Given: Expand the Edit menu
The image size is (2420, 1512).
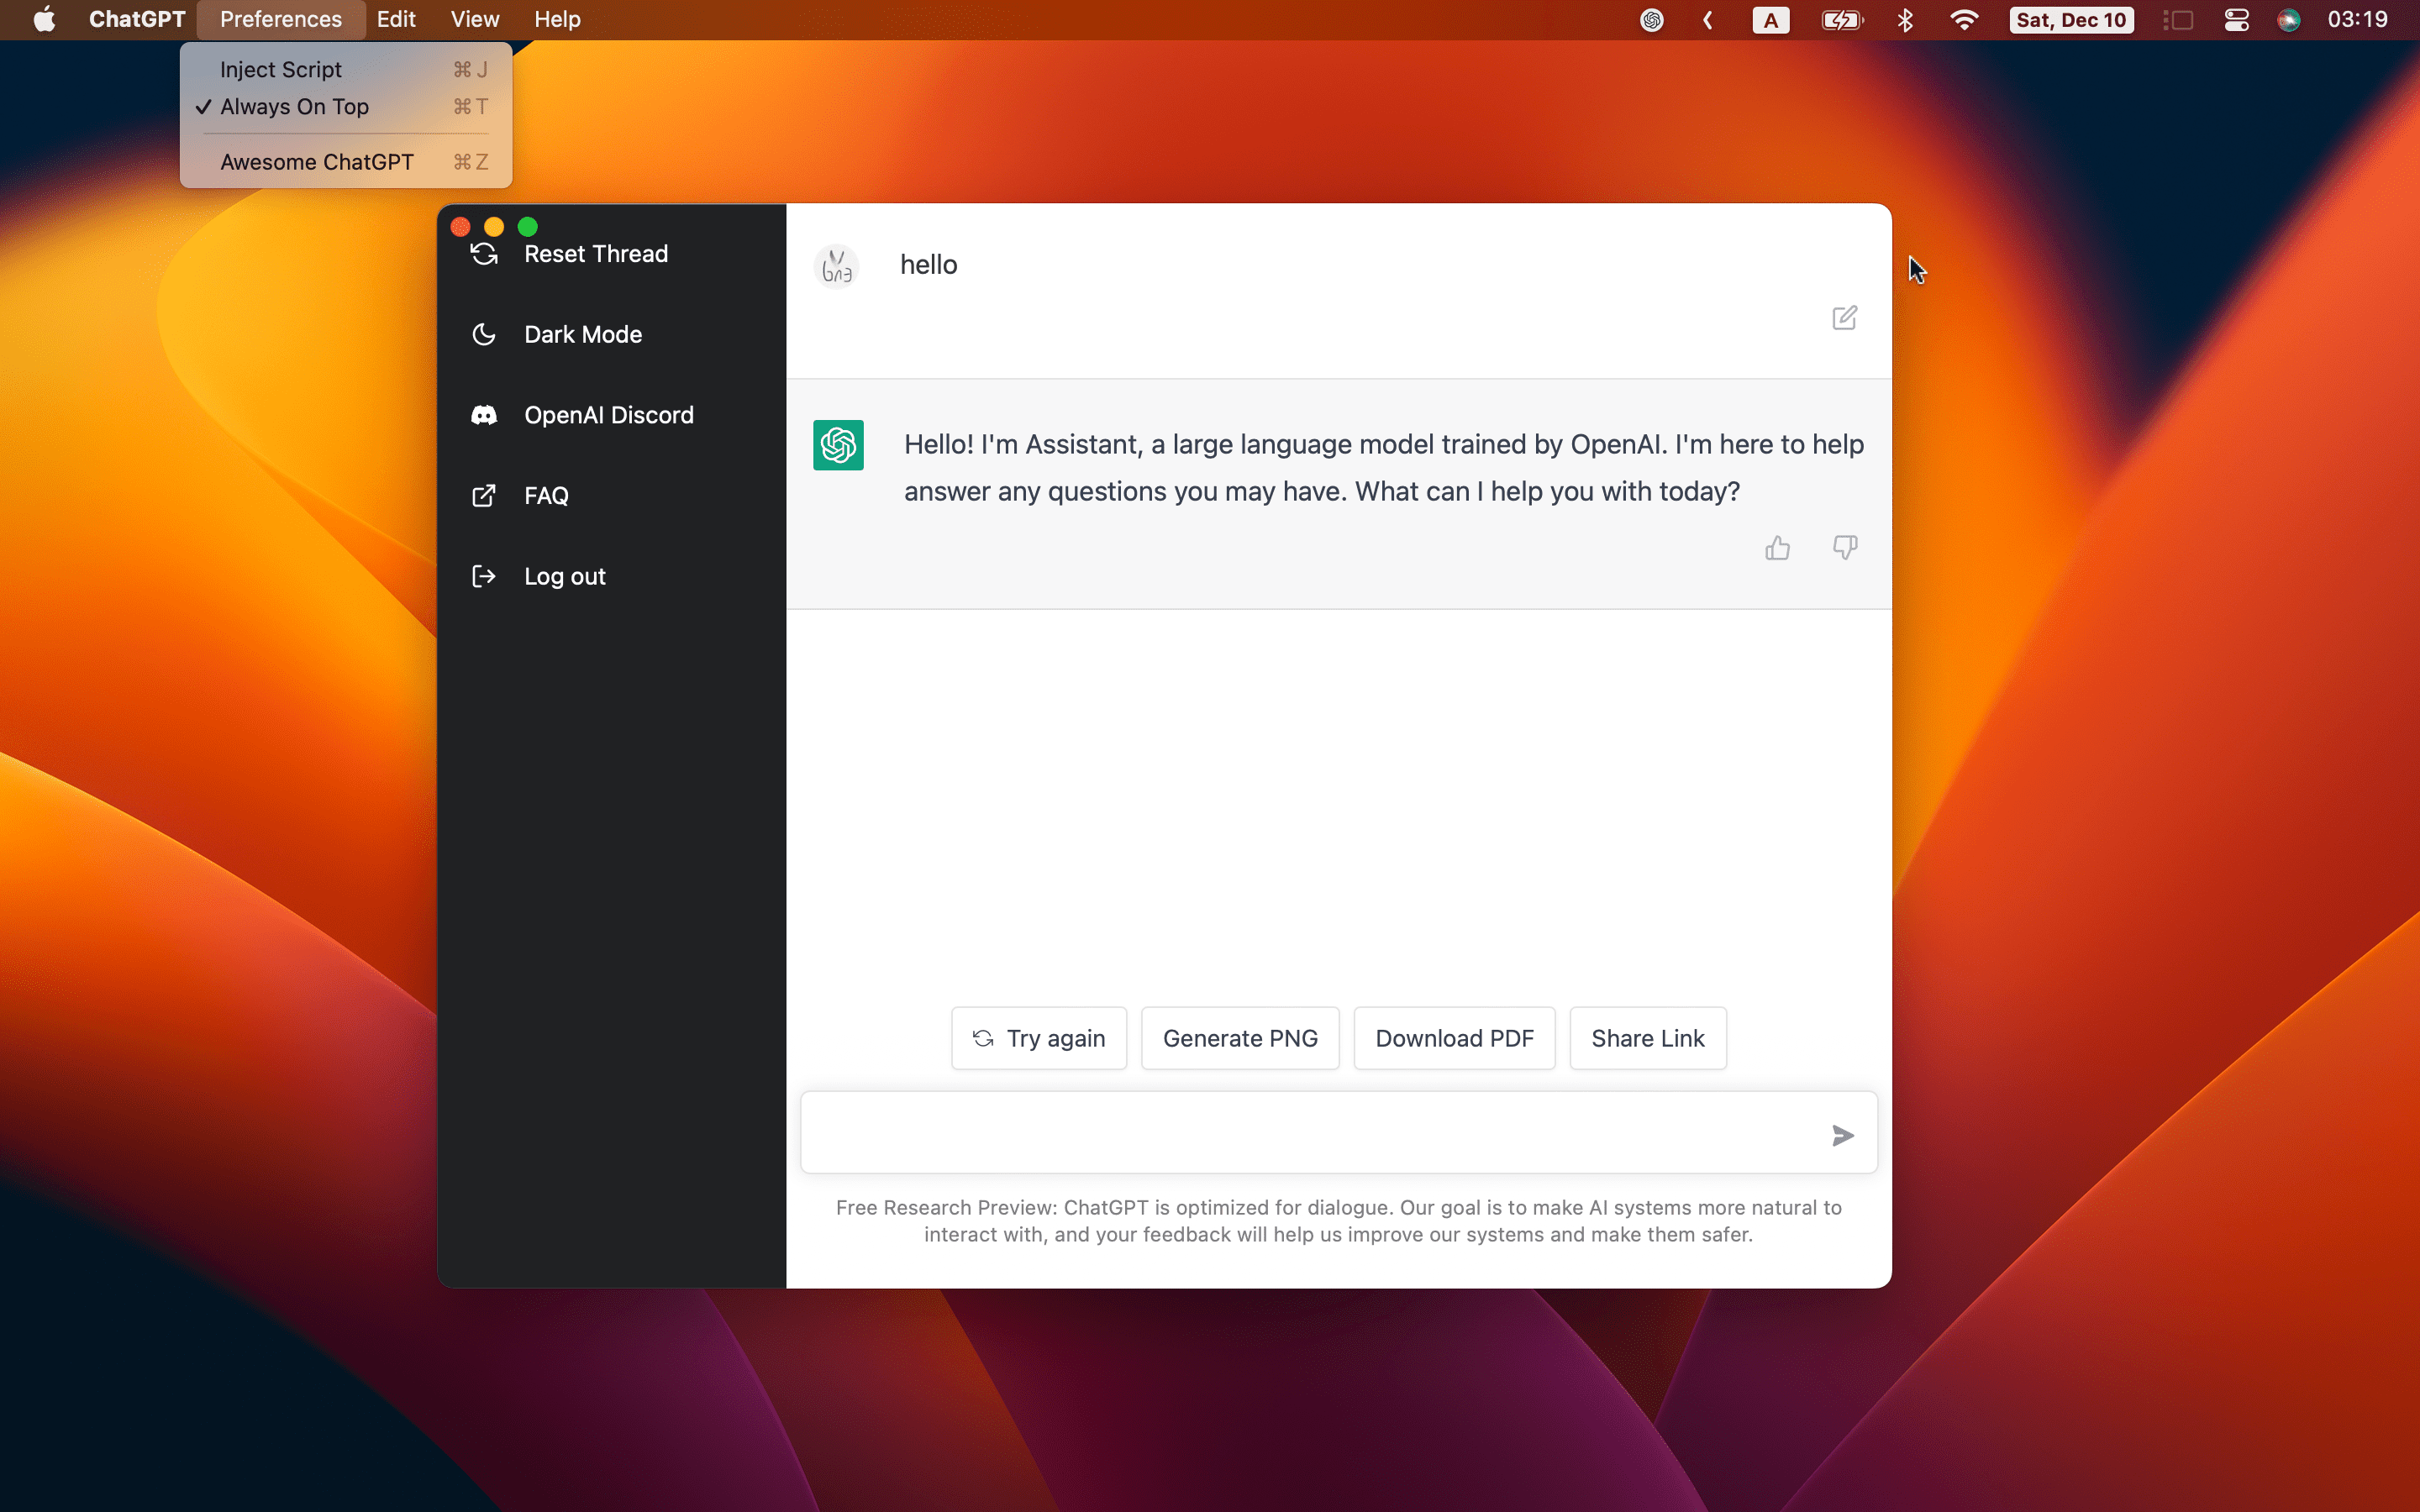Looking at the screenshot, I should (396, 20).
